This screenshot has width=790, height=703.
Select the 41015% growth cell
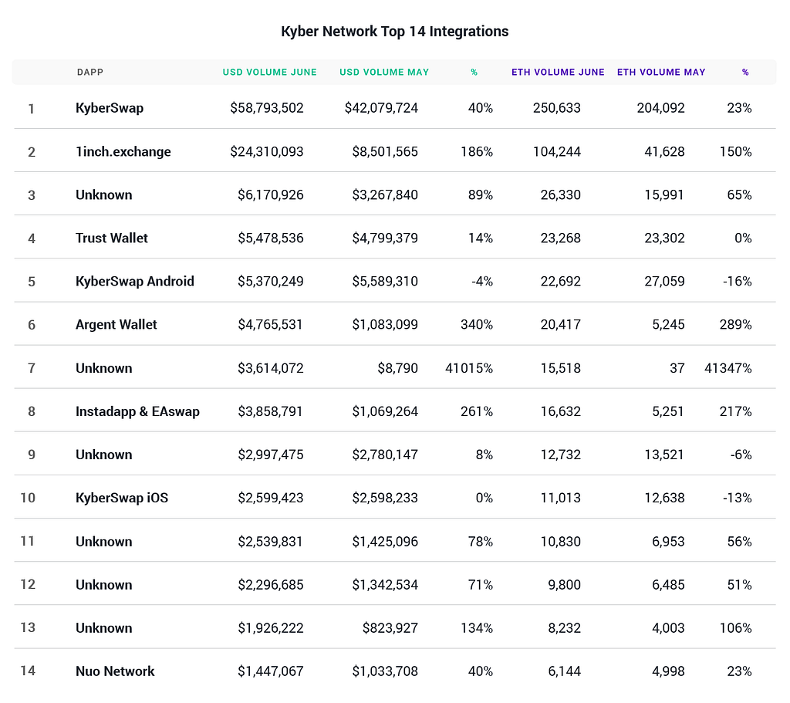(x=469, y=368)
